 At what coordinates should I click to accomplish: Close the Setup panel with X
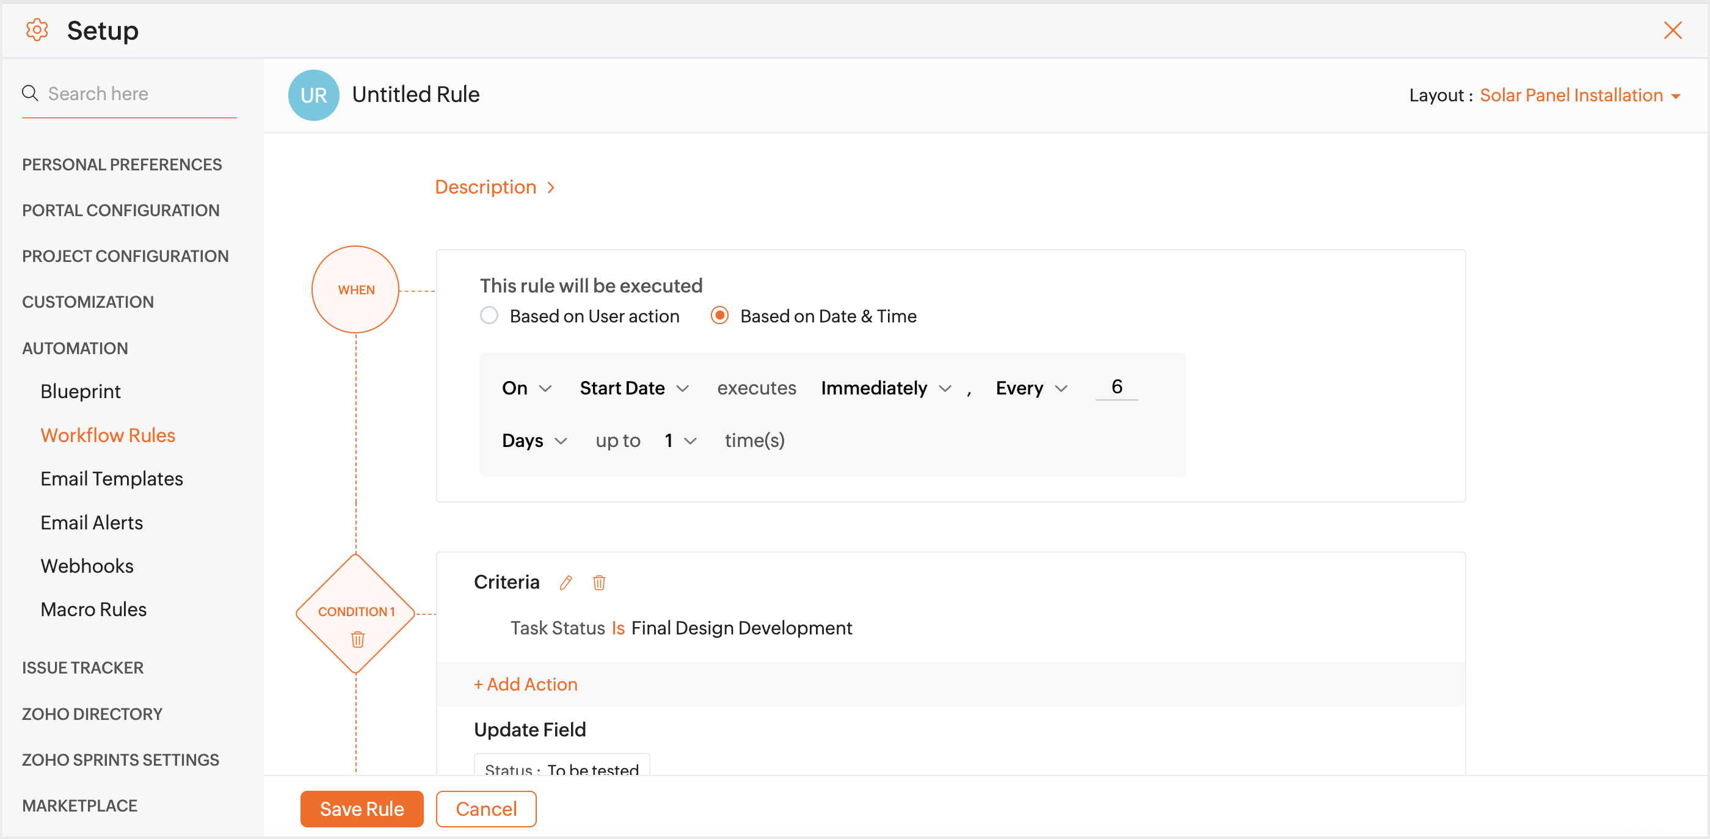(x=1672, y=31)
